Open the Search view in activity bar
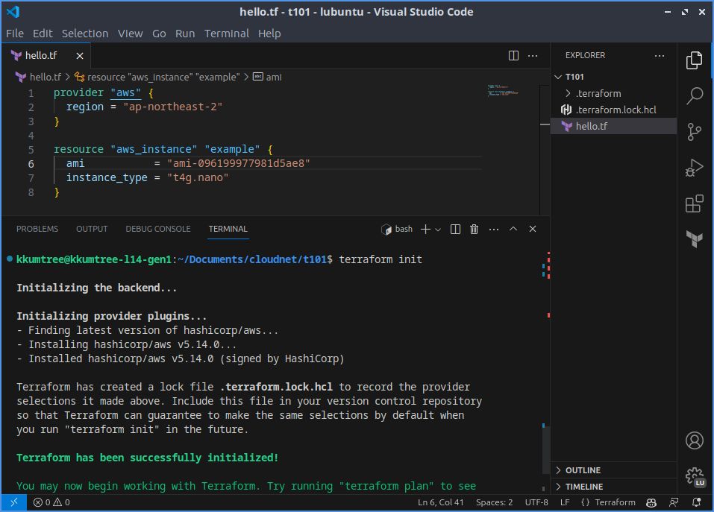714x512 pixels. [694, 95]
